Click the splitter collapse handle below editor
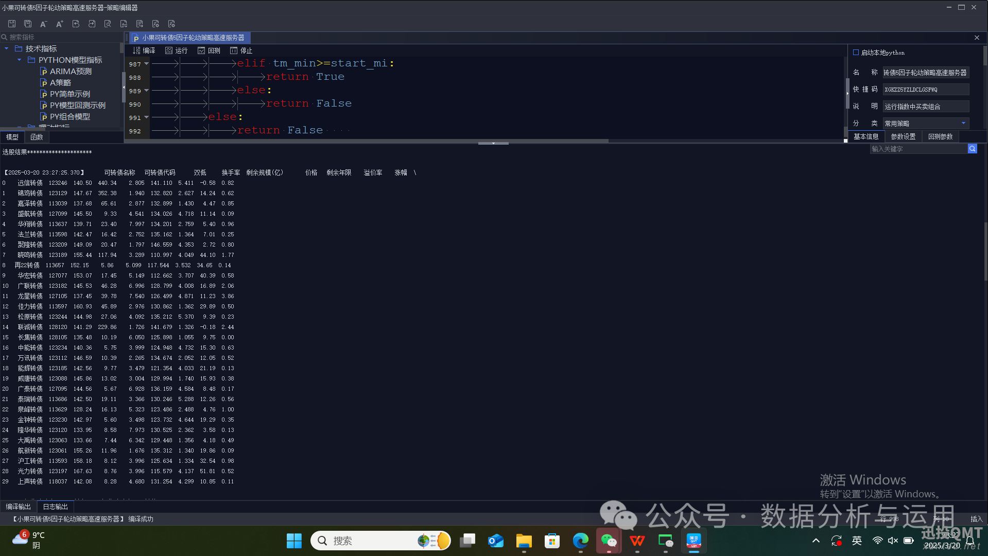988x556 pixels. click(493, 143)
